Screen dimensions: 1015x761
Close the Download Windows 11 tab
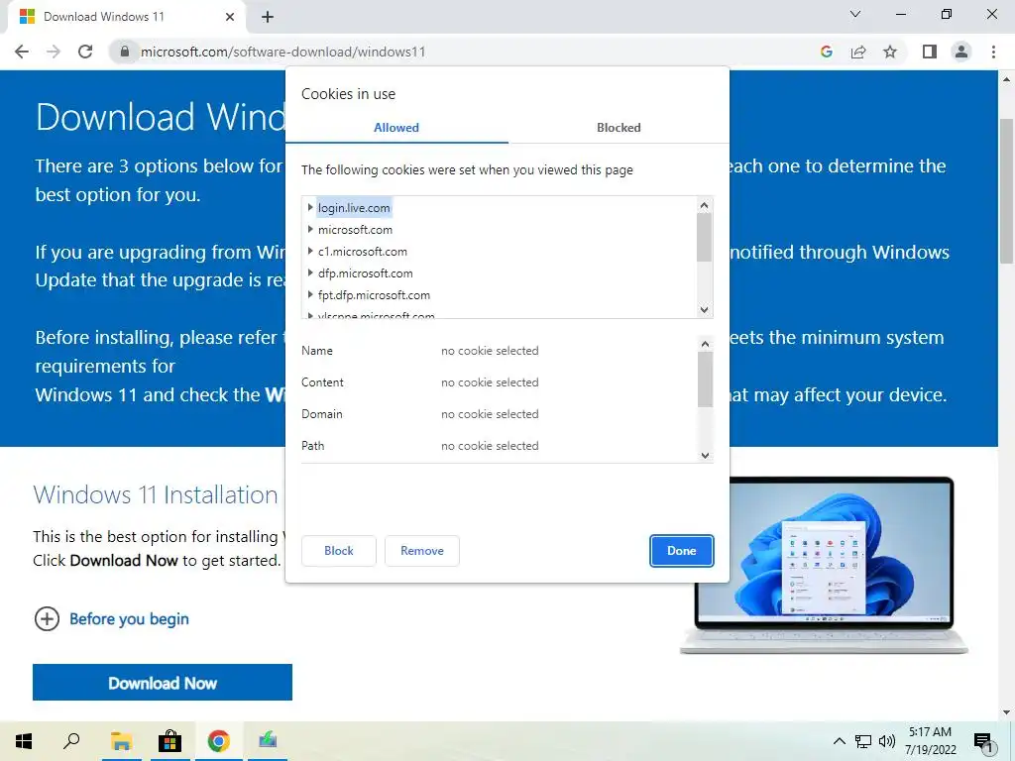click(x=230, y=17)
